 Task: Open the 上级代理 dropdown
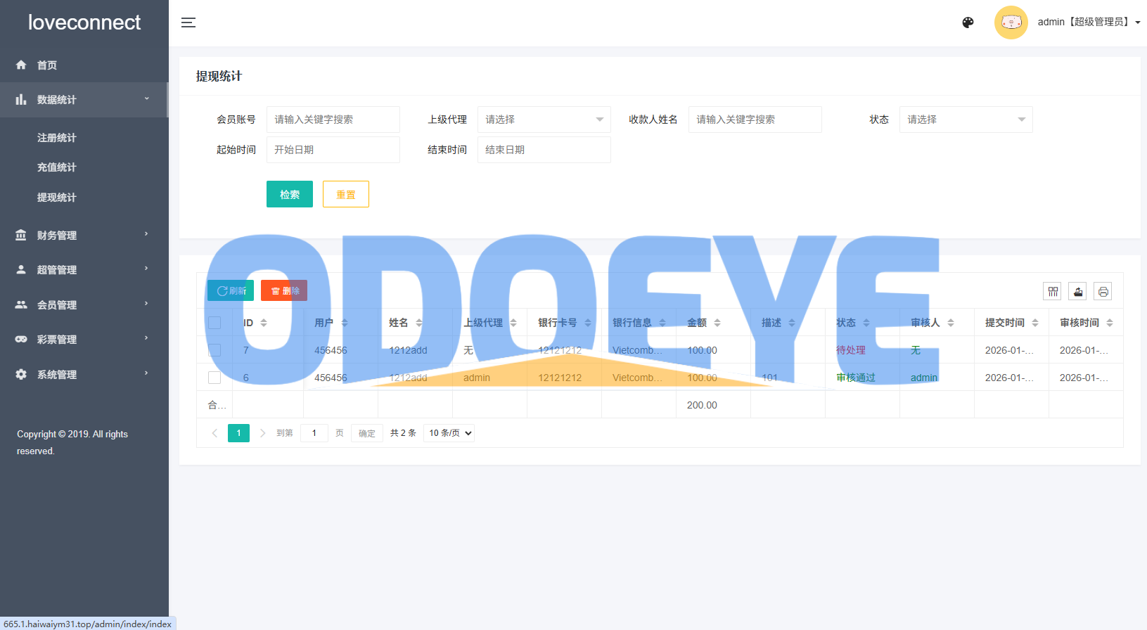pyautogui.click(x=544, y=120)
